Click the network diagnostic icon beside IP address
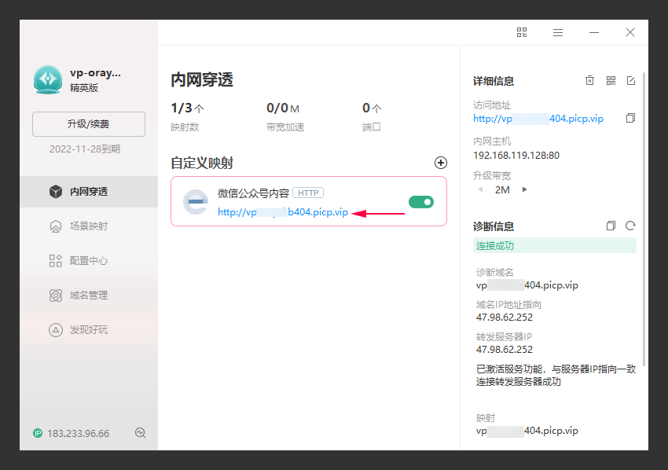Image resolution: width=668 pixels, height=470 pixels. (141, 433)
